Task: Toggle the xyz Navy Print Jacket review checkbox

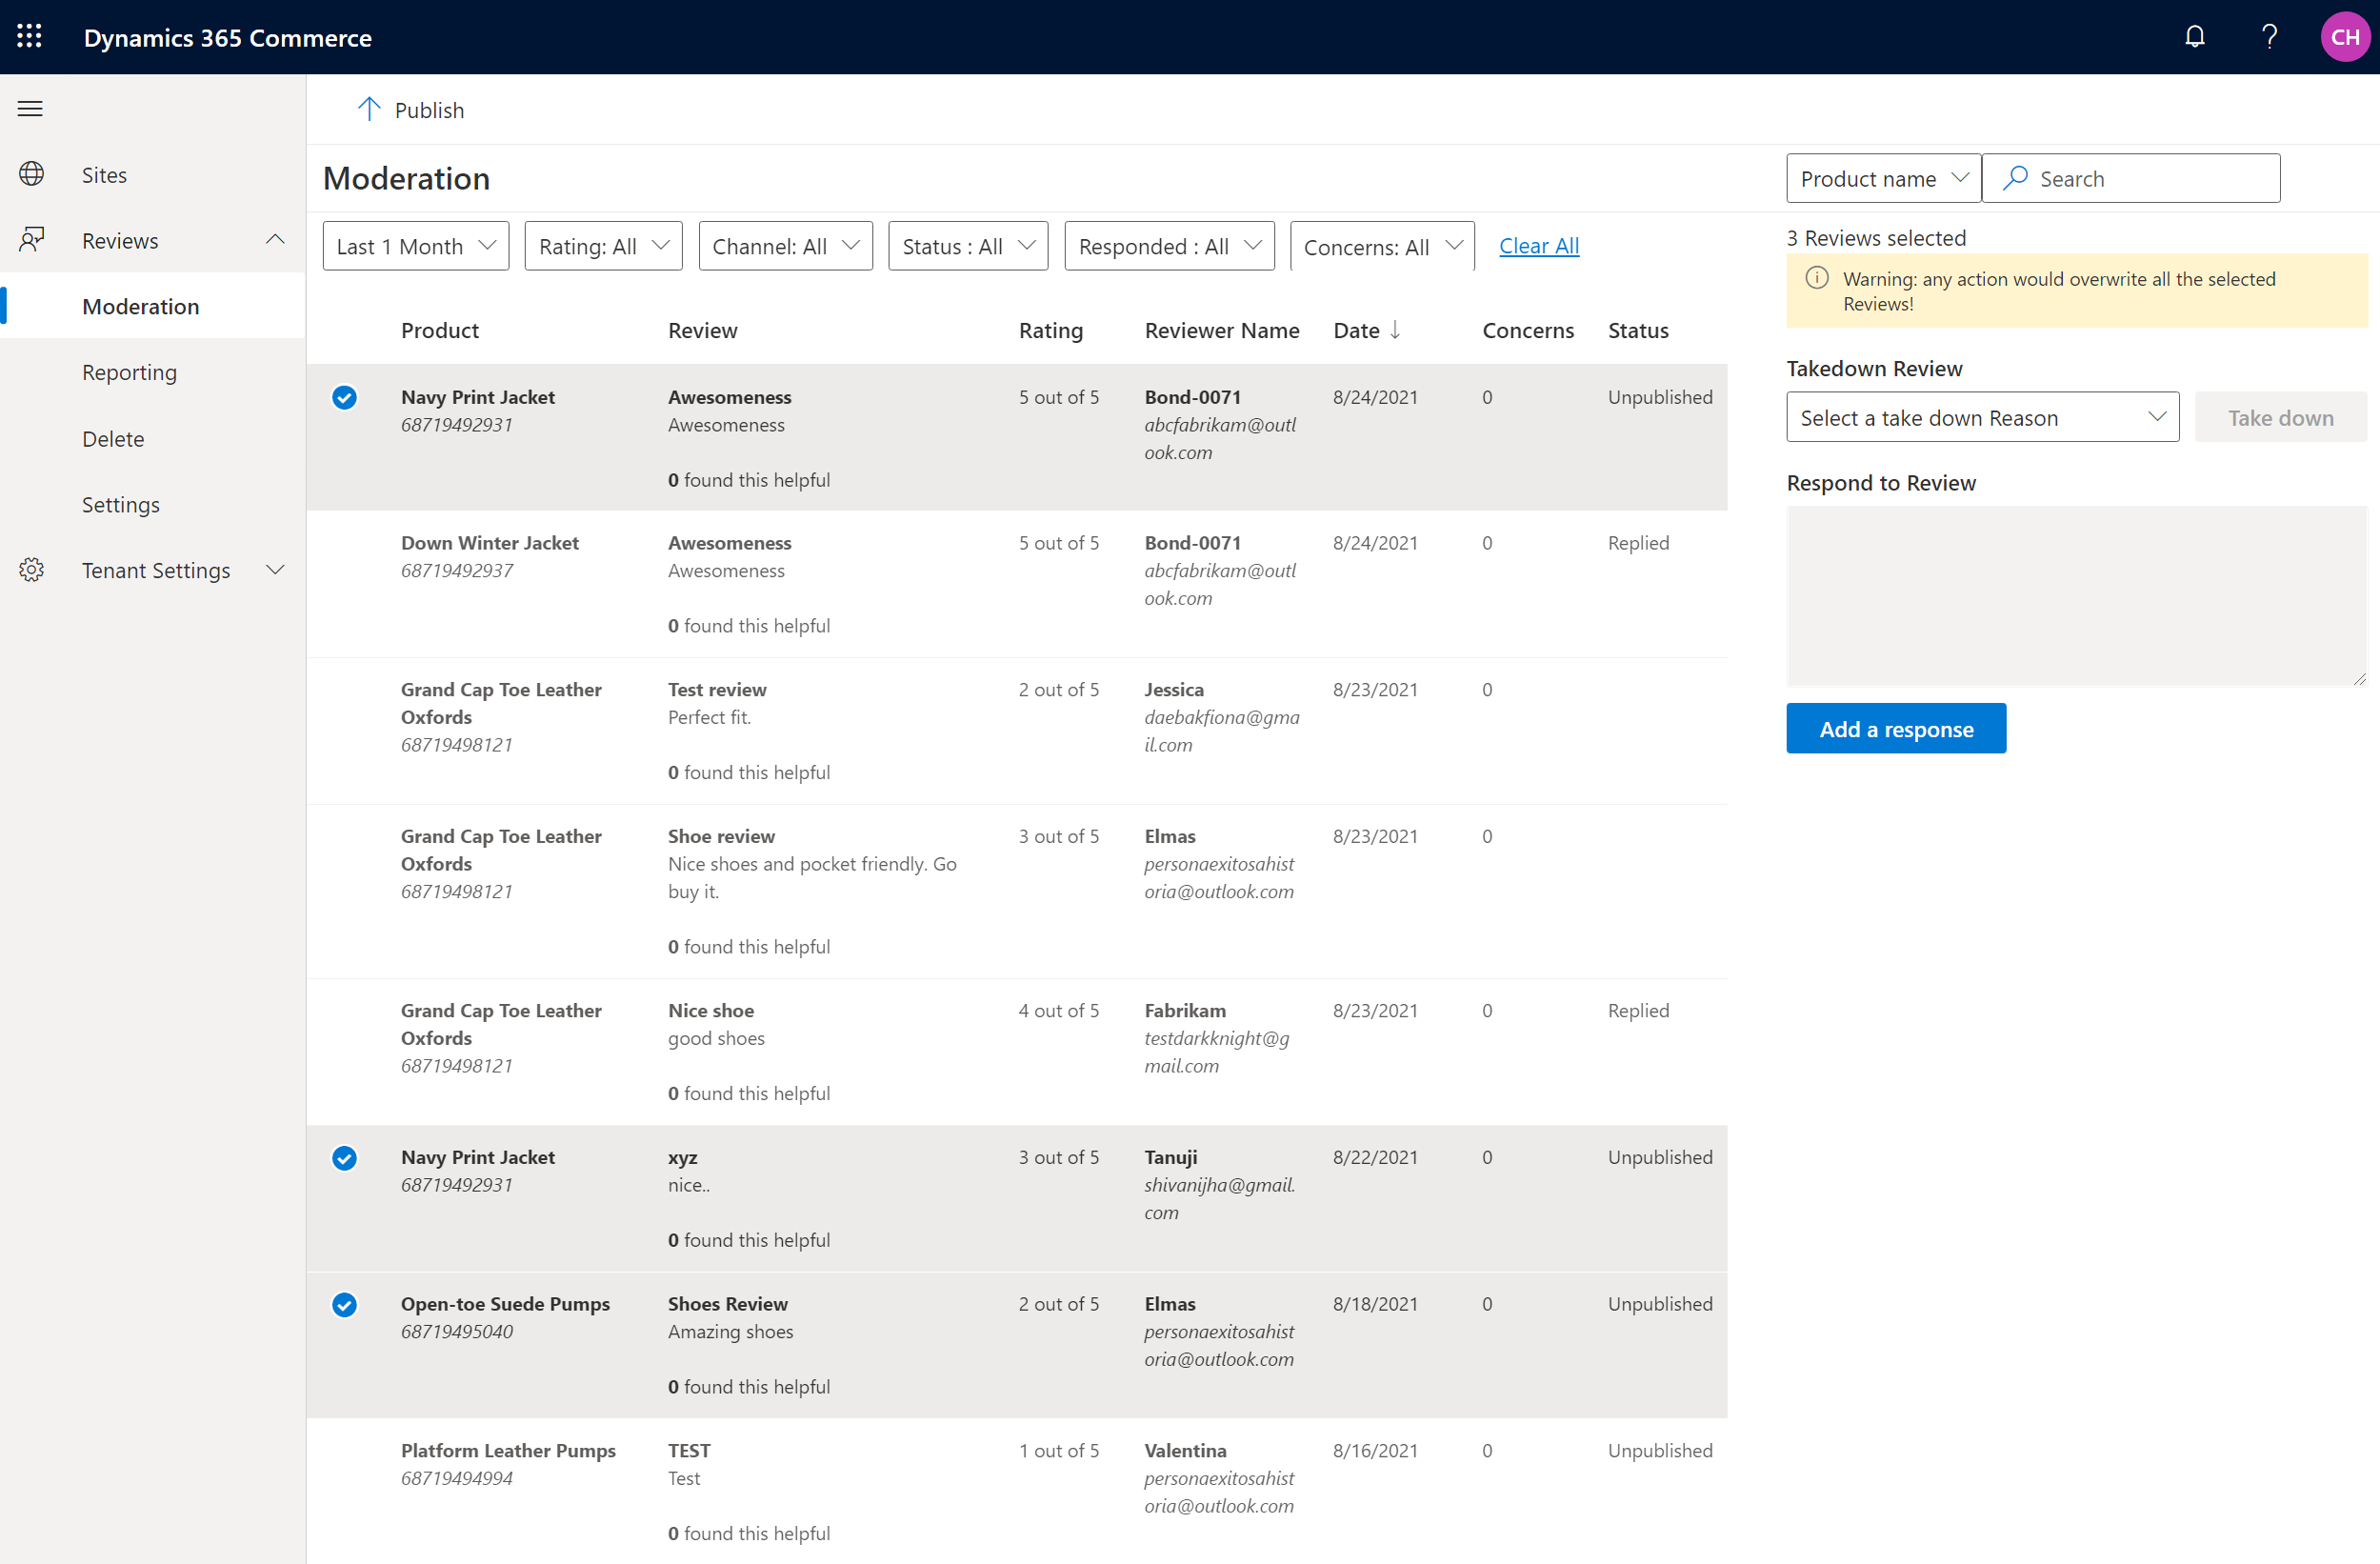Action: pos(346,1155)
